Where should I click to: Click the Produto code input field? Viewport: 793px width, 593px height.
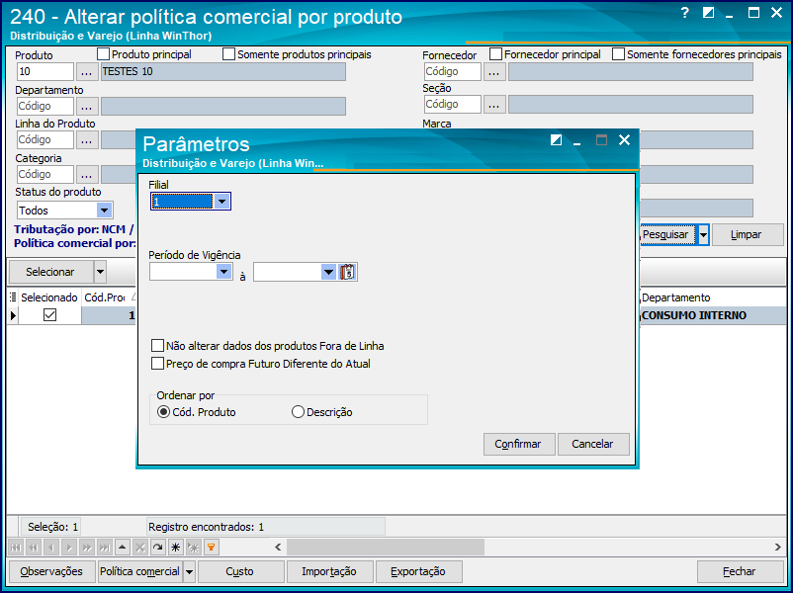coord(45,72)
